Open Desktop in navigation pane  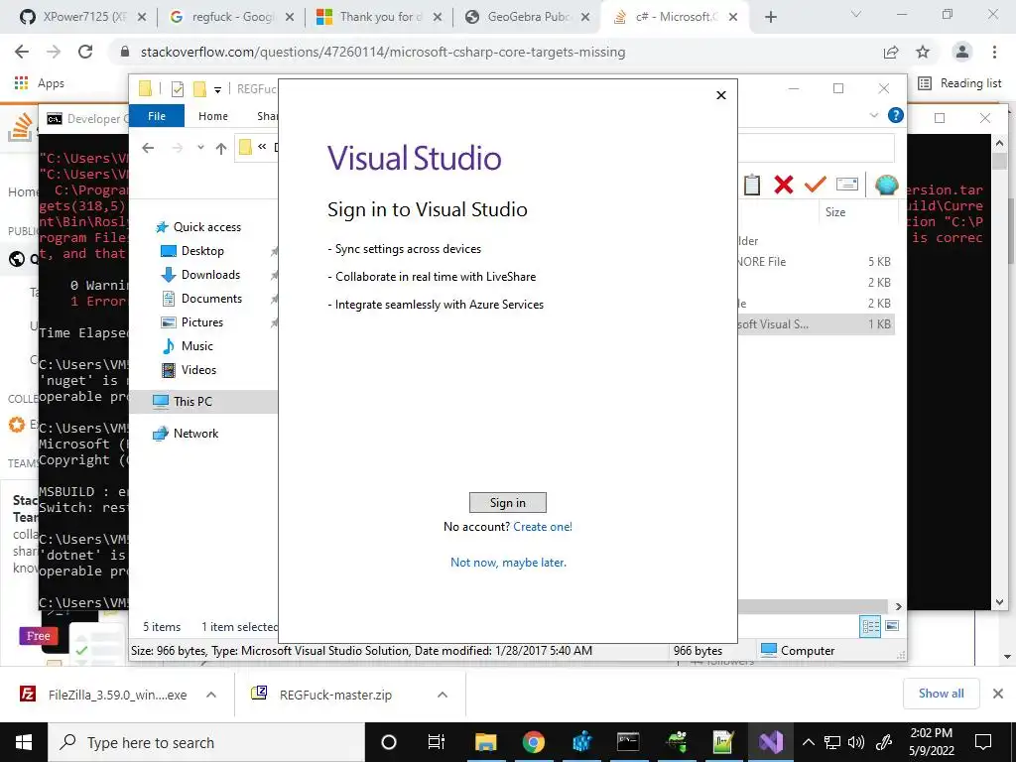(x=202, y=251)
